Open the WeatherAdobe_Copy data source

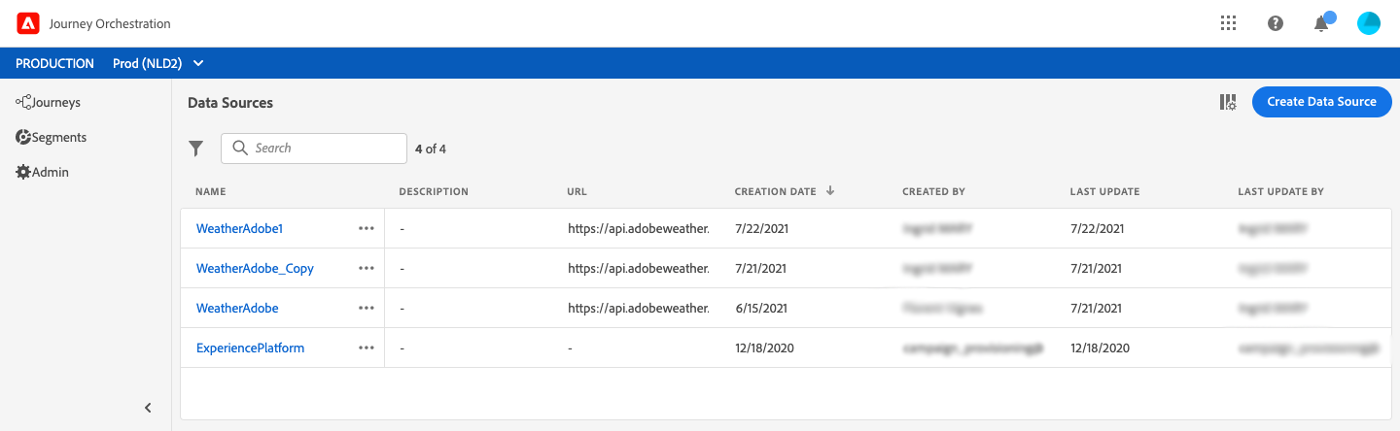[255, 269]
